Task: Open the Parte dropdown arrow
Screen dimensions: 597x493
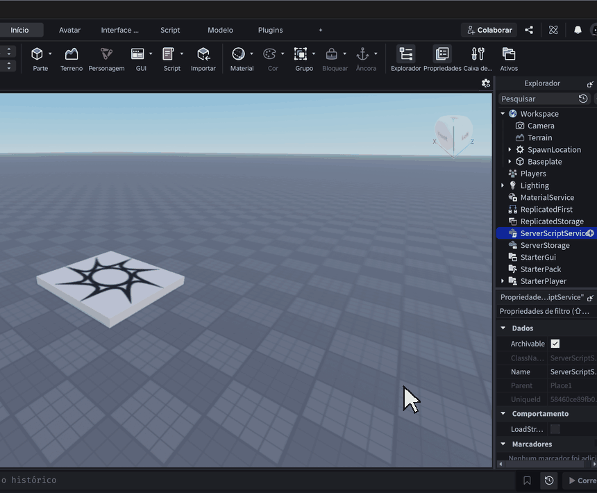Action: 50,53
